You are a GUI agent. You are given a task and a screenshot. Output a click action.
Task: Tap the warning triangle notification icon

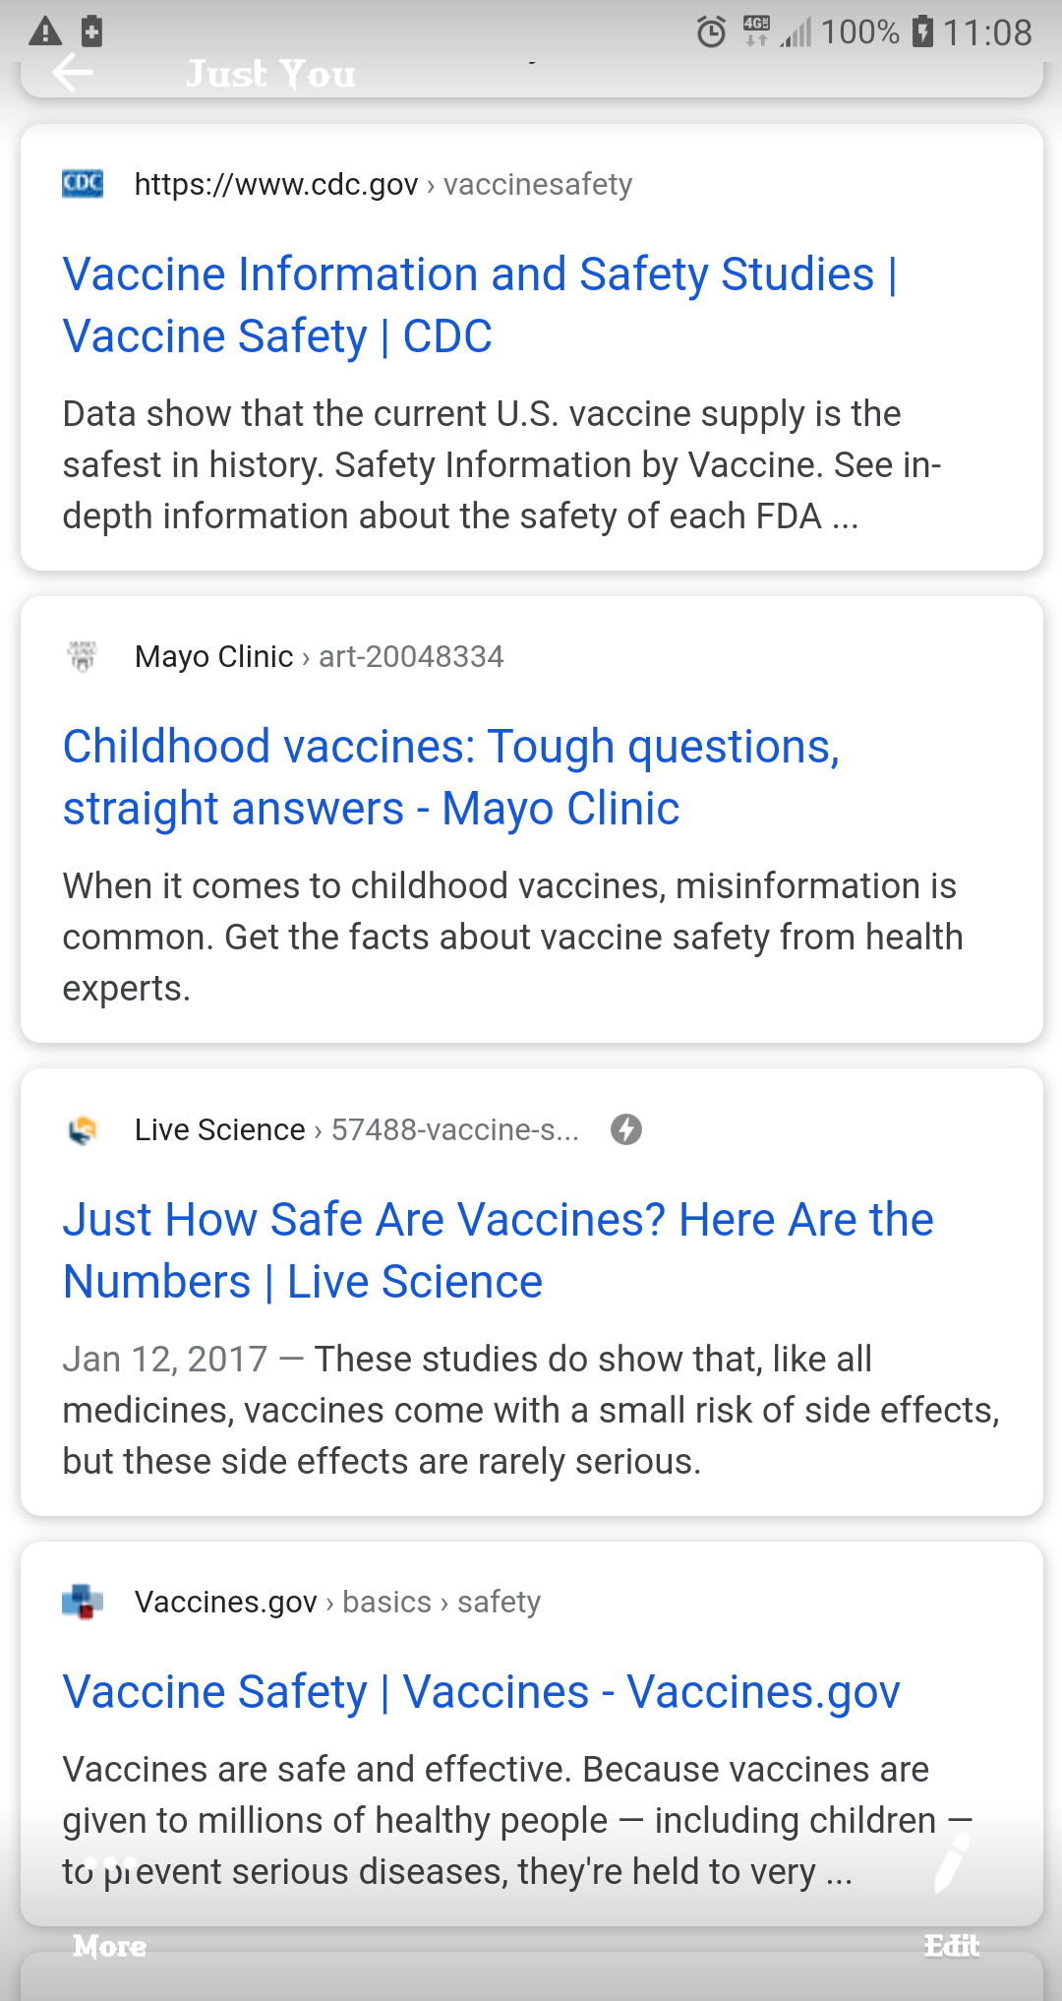tap(45, 32)
